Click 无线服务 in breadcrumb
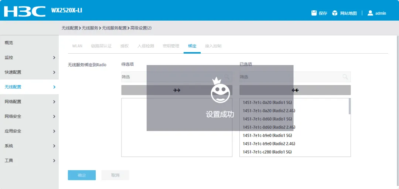 pyautogui.click(x=90, y=28)
